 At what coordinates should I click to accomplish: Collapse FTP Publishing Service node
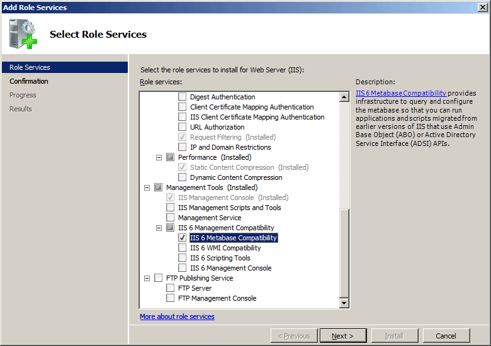[147, 278]
